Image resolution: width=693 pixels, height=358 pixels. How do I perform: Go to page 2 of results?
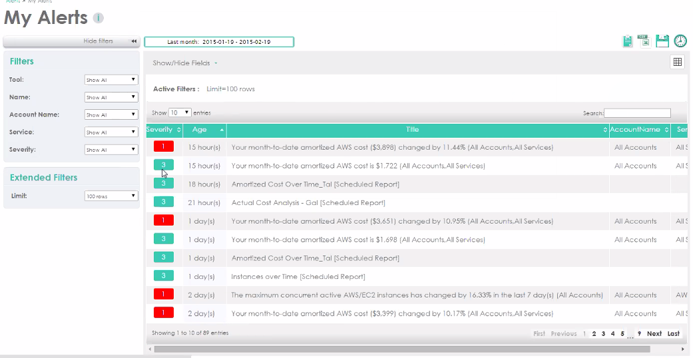point(594,333)
